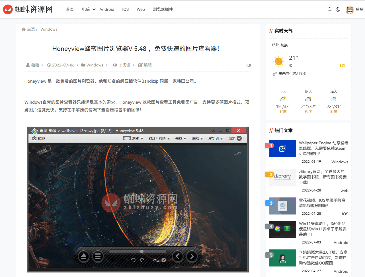This screenshot has width=365, height=277.
Task: Open the 雪花视频 article title
Action: 322,203
